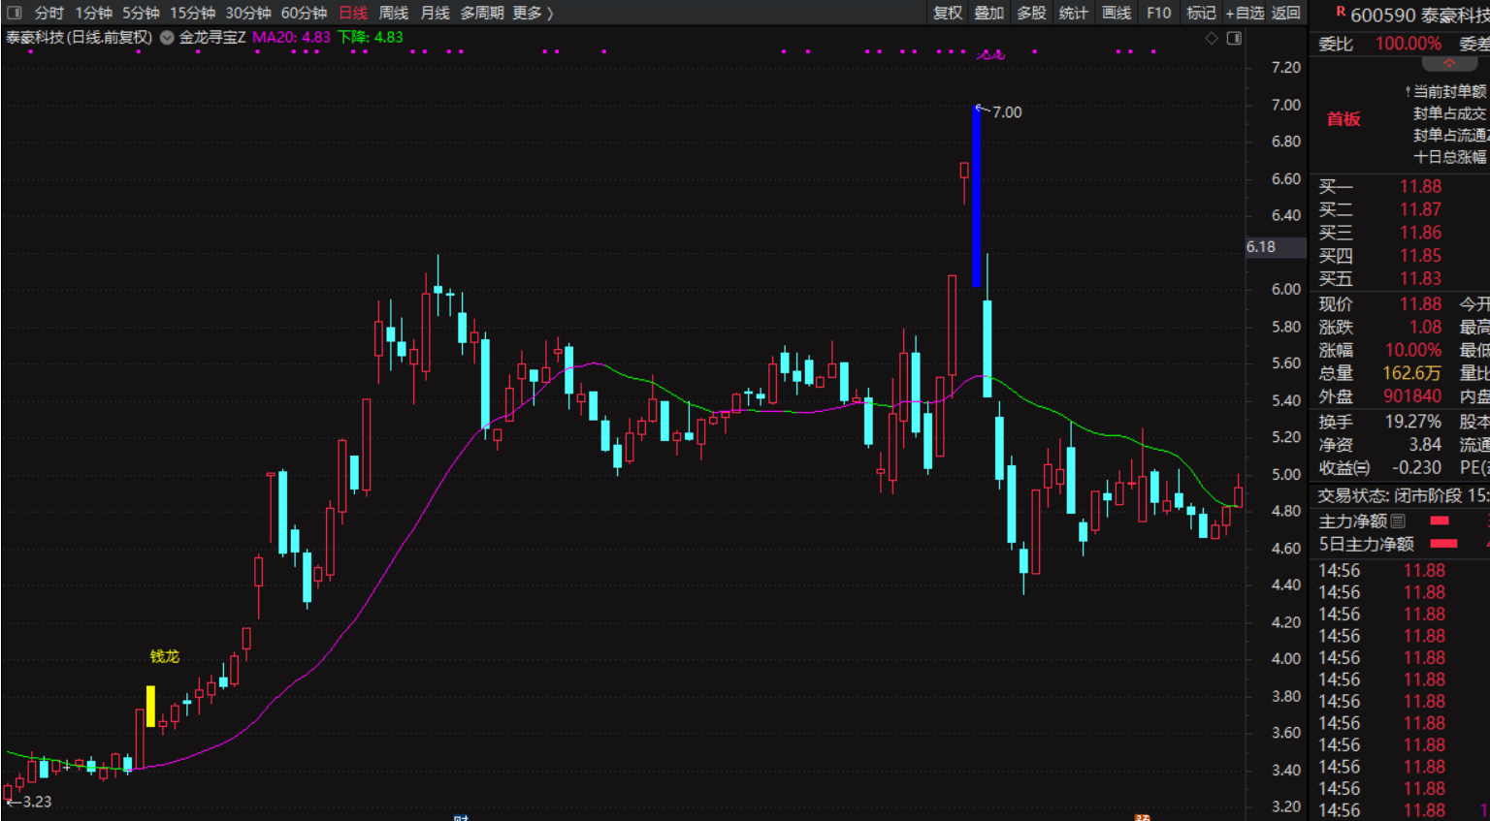This screenshot has width=1490, height=821.
Task: Click the 叠加 overlay button
Action: point(988,13)
